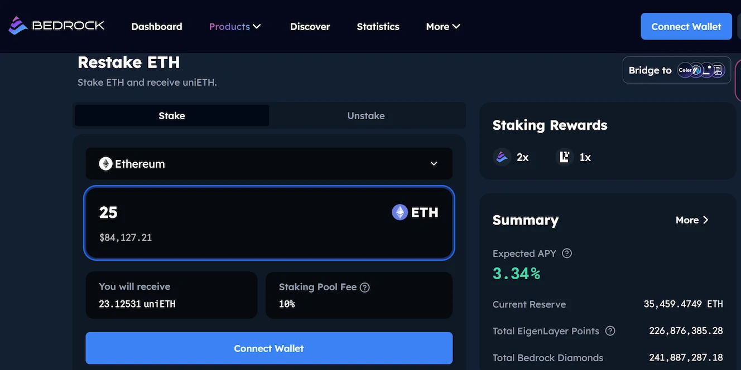Click the EigenLayer 1x rewards icon
741x370 pixels.
[x=565, y=157]
